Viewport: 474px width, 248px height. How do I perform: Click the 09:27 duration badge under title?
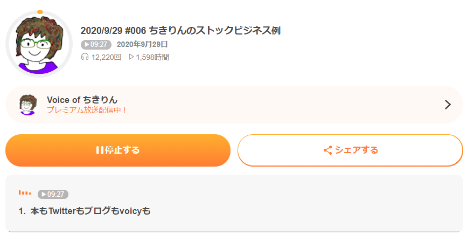96,44
